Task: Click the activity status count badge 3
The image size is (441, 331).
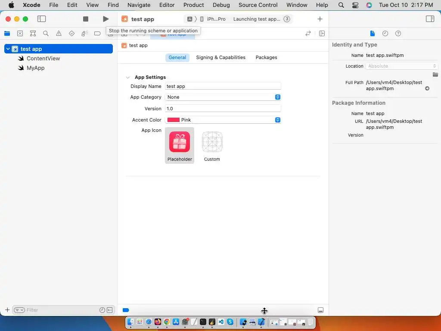Action: coord(286,19)
